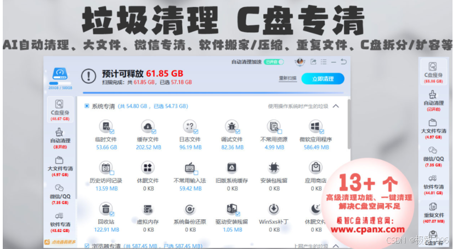Screen dimensions: 458x249
Task: Toggle the 驱动安装残留 checkbox
Action: click(238, 214)
